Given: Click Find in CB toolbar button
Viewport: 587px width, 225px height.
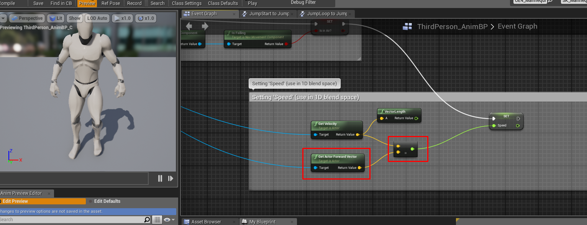Looking at the screenshot, I should tap(61, 3).
